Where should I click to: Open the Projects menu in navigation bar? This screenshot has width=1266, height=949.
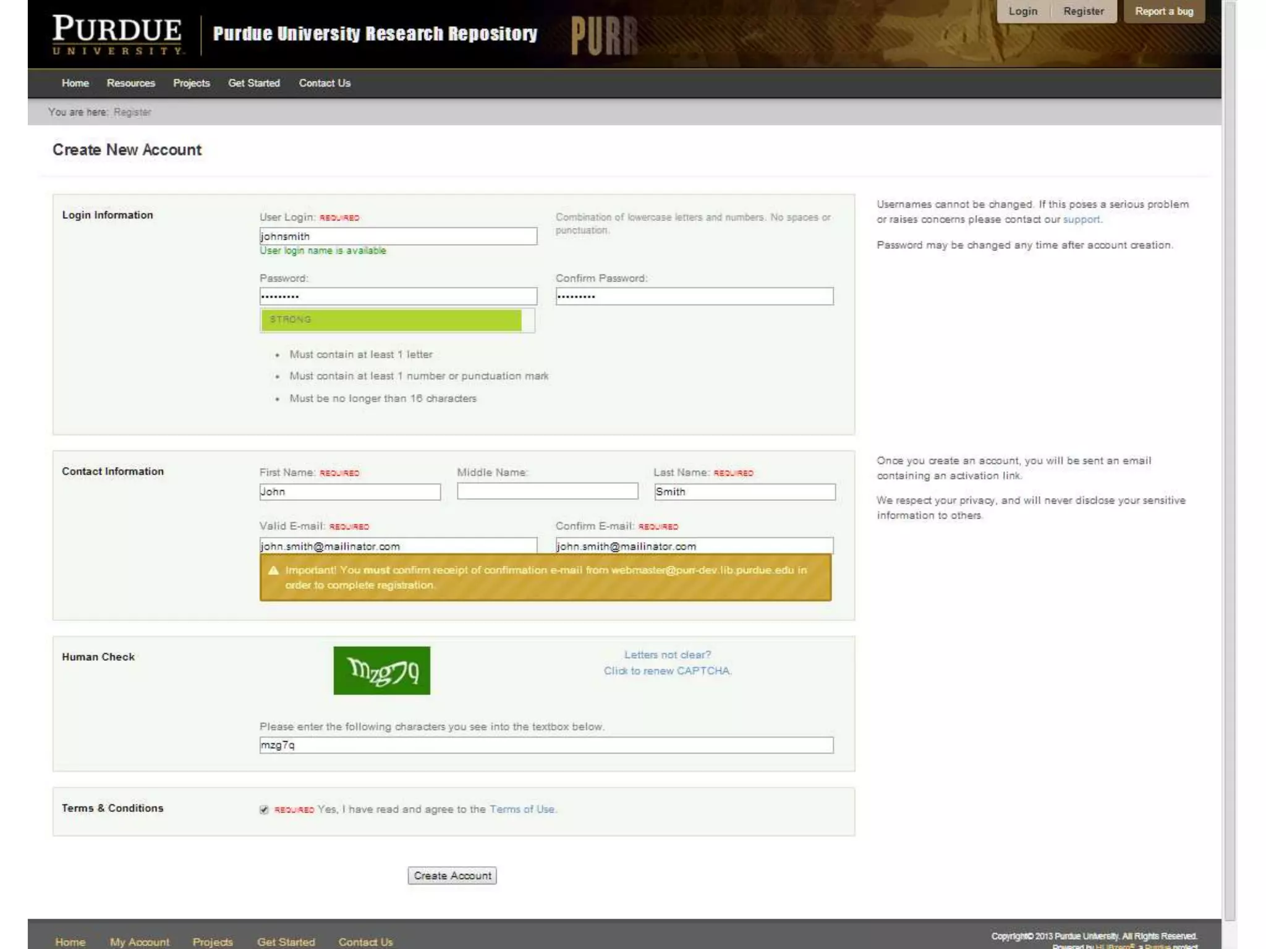click(x=191, y=83)
